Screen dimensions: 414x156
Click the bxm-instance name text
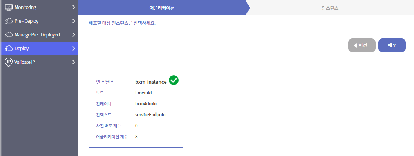tap(151, 82)
